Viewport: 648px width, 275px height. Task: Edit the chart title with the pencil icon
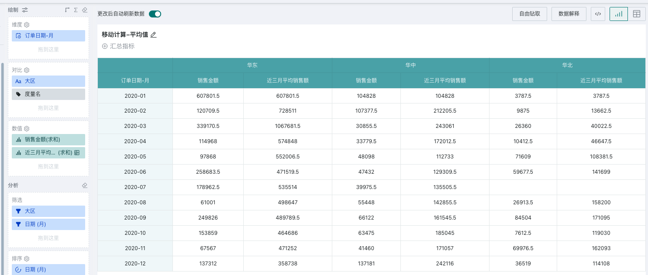pos(153,35)
